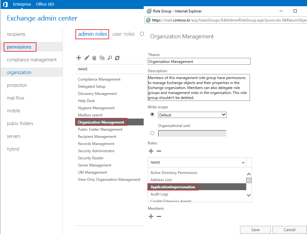Select Hygiene Management role group

(x=96, y=108)
